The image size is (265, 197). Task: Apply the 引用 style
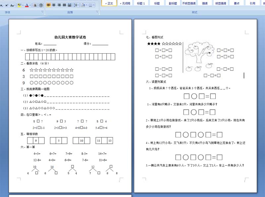click(x=252, y=3)
